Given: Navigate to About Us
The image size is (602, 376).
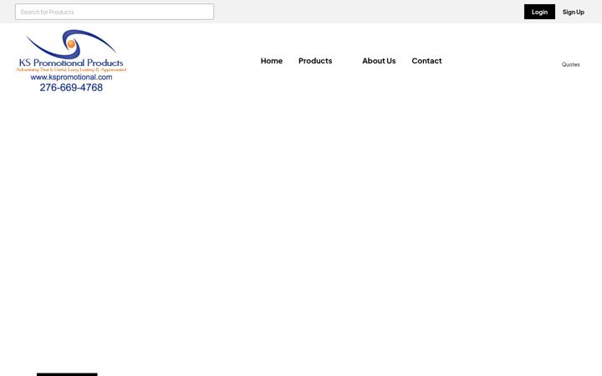Looking at the screenshot, I should coord(379,61).
